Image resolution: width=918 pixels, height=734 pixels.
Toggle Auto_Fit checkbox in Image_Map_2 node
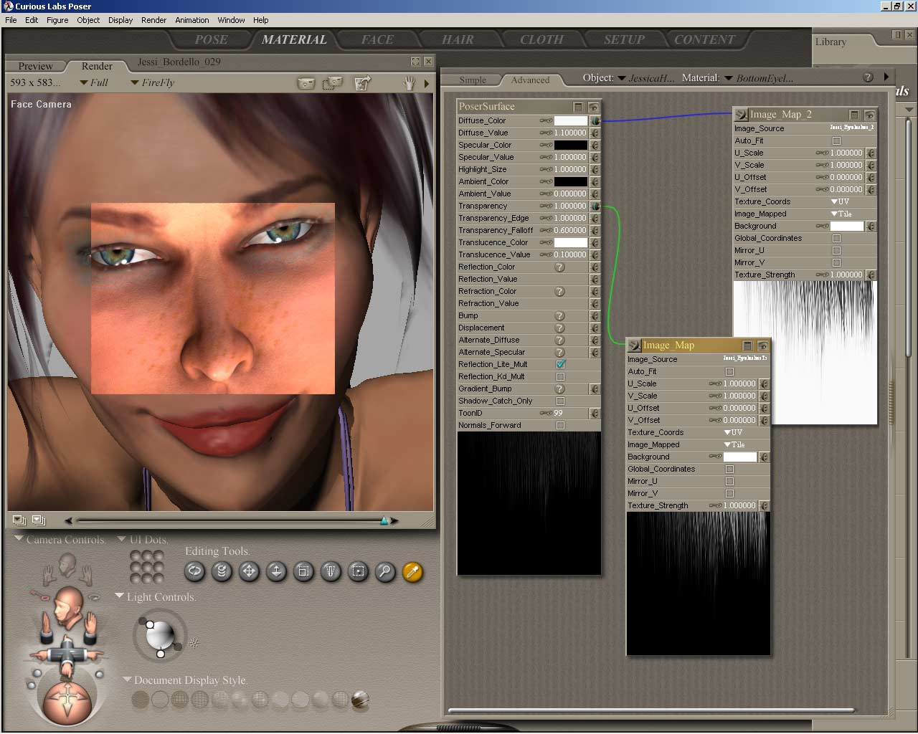(836, 140)
